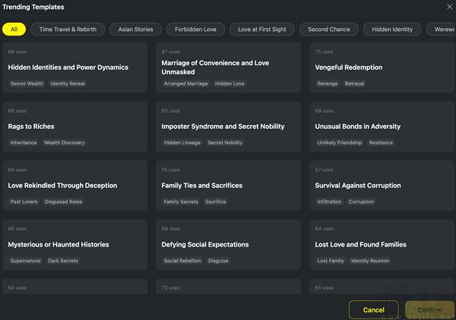Choose the Rags to Riches template
This screenshot has height=320, width=456.
tap(75, 127)
